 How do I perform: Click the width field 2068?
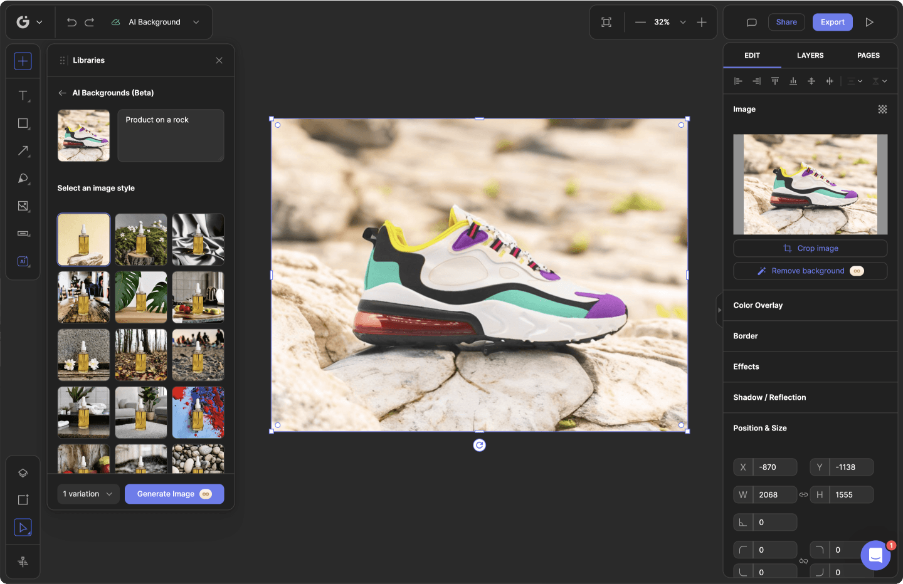765,494
